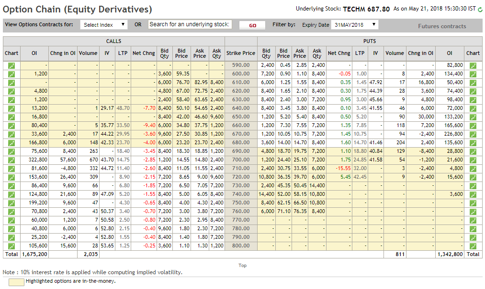Viewport: 485px width, 289px height.
Task: Select puts IV value 47.92
Action: point(376,83)
